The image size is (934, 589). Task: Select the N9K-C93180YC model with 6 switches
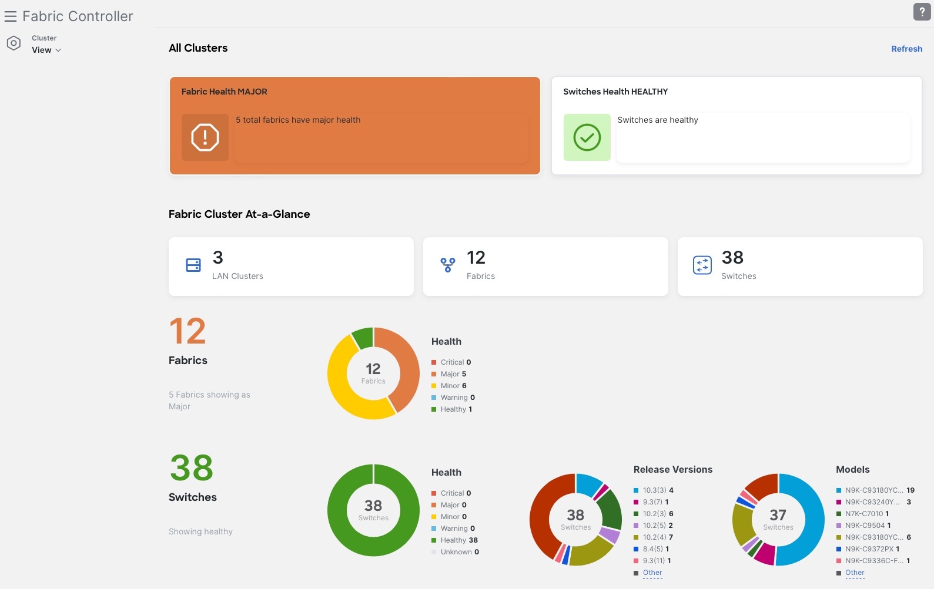click(874, 537)
